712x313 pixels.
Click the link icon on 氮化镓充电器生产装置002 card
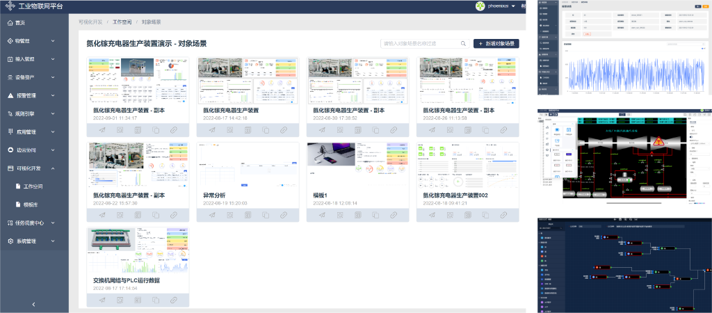pos(503,215)
